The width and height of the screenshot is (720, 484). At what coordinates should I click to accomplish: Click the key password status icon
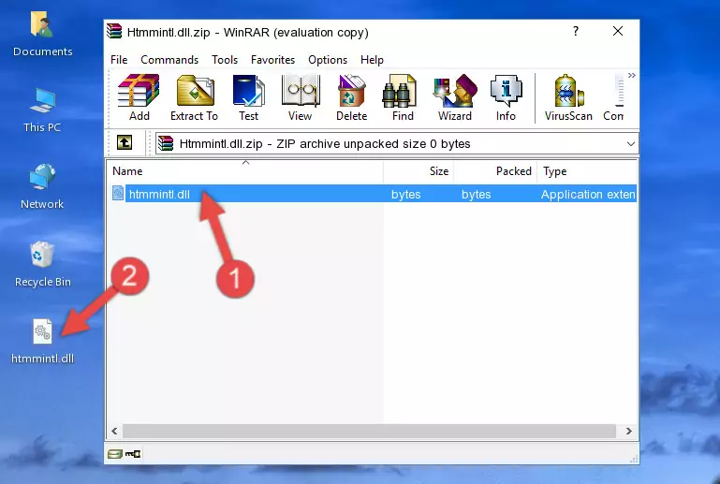click(133, 454)
